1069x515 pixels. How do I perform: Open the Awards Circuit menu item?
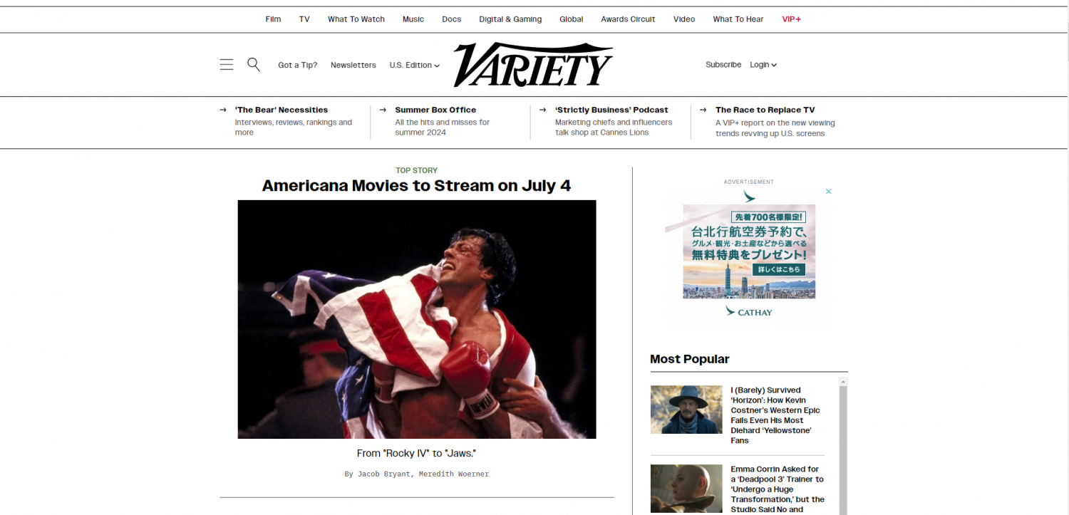pyautogui.click(x=628, y=19)
